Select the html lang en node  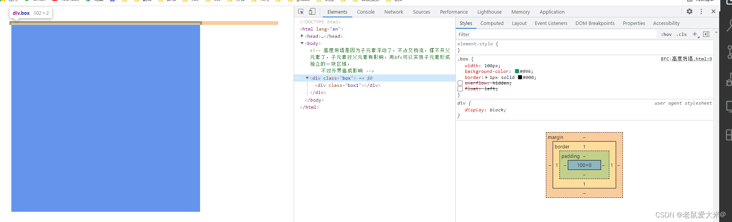(322, 29)
